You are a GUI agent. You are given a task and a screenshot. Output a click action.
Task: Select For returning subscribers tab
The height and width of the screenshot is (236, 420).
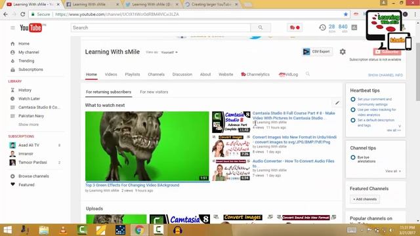[108, 92]
